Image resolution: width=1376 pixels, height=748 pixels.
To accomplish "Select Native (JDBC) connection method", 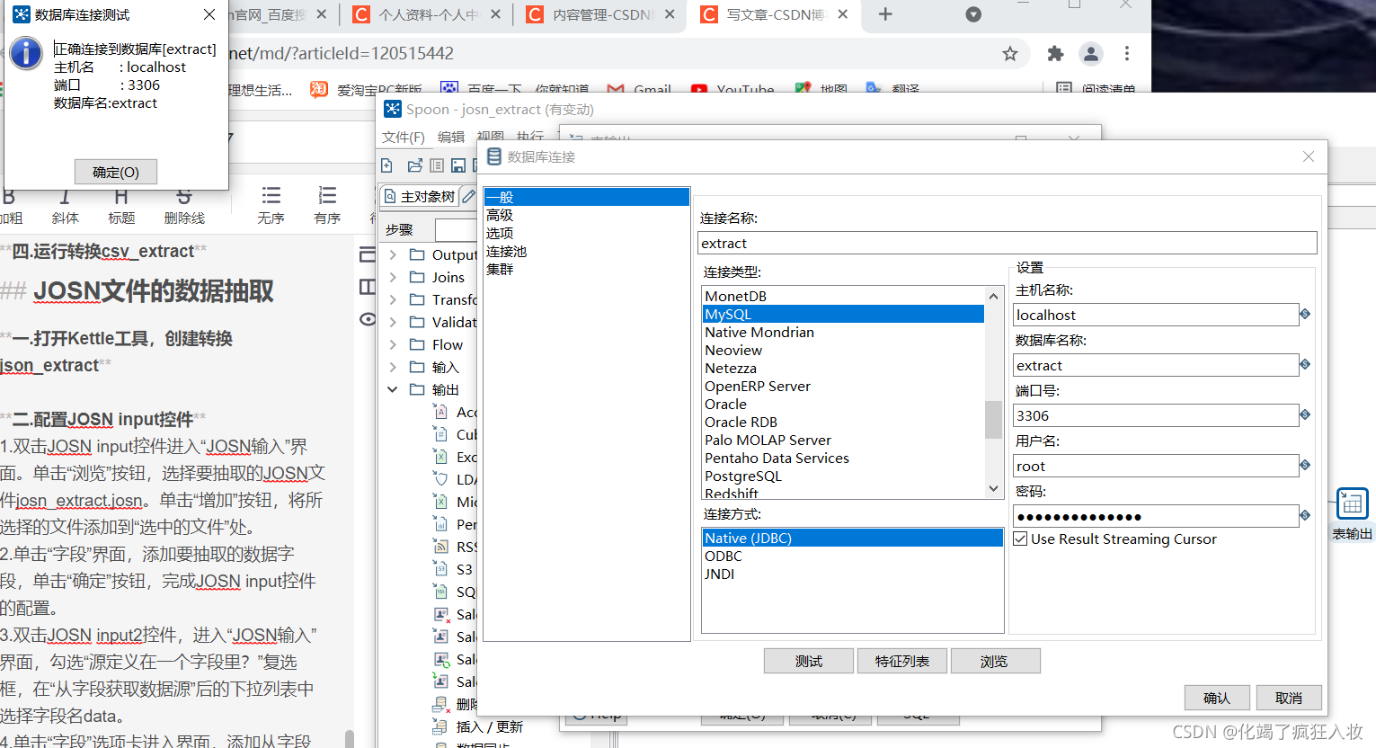I will click(x=852, y=538).
